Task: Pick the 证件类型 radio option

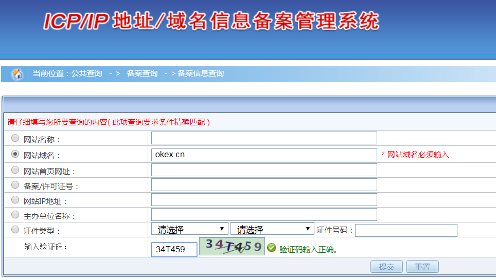Action: click(15, 230)
